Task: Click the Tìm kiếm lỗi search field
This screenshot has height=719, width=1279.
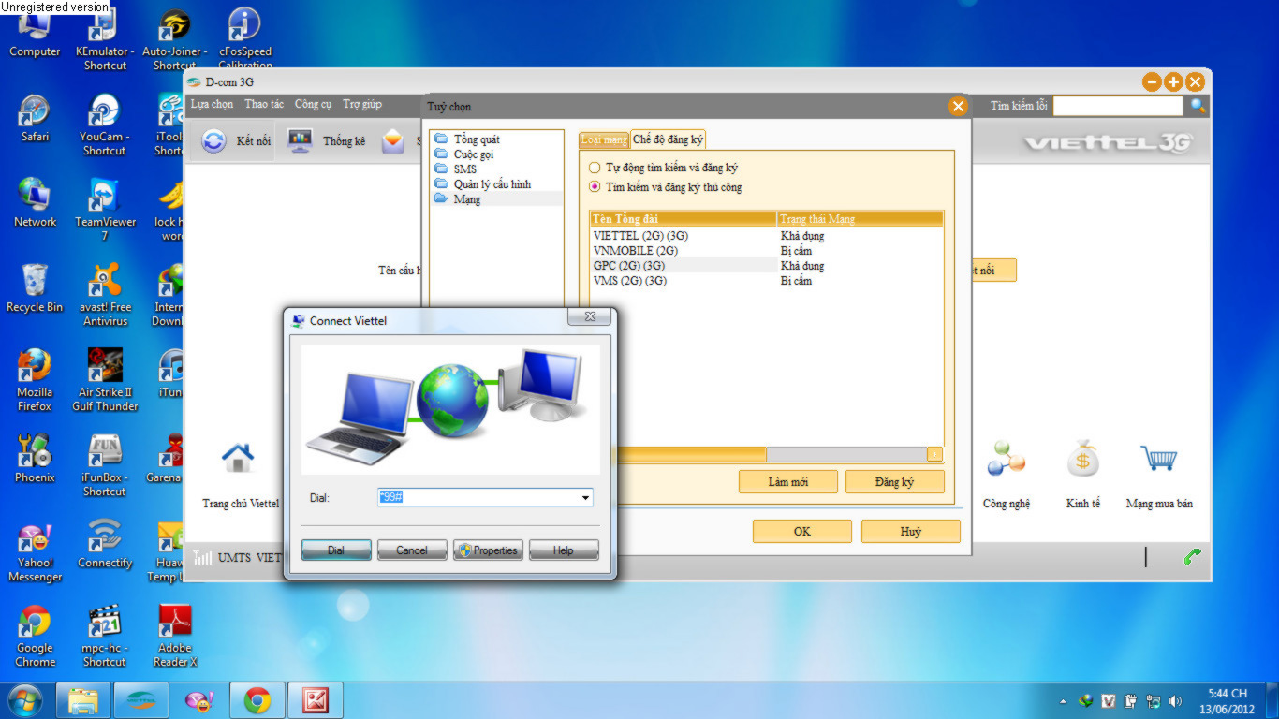Action: tap(1118, 106)
